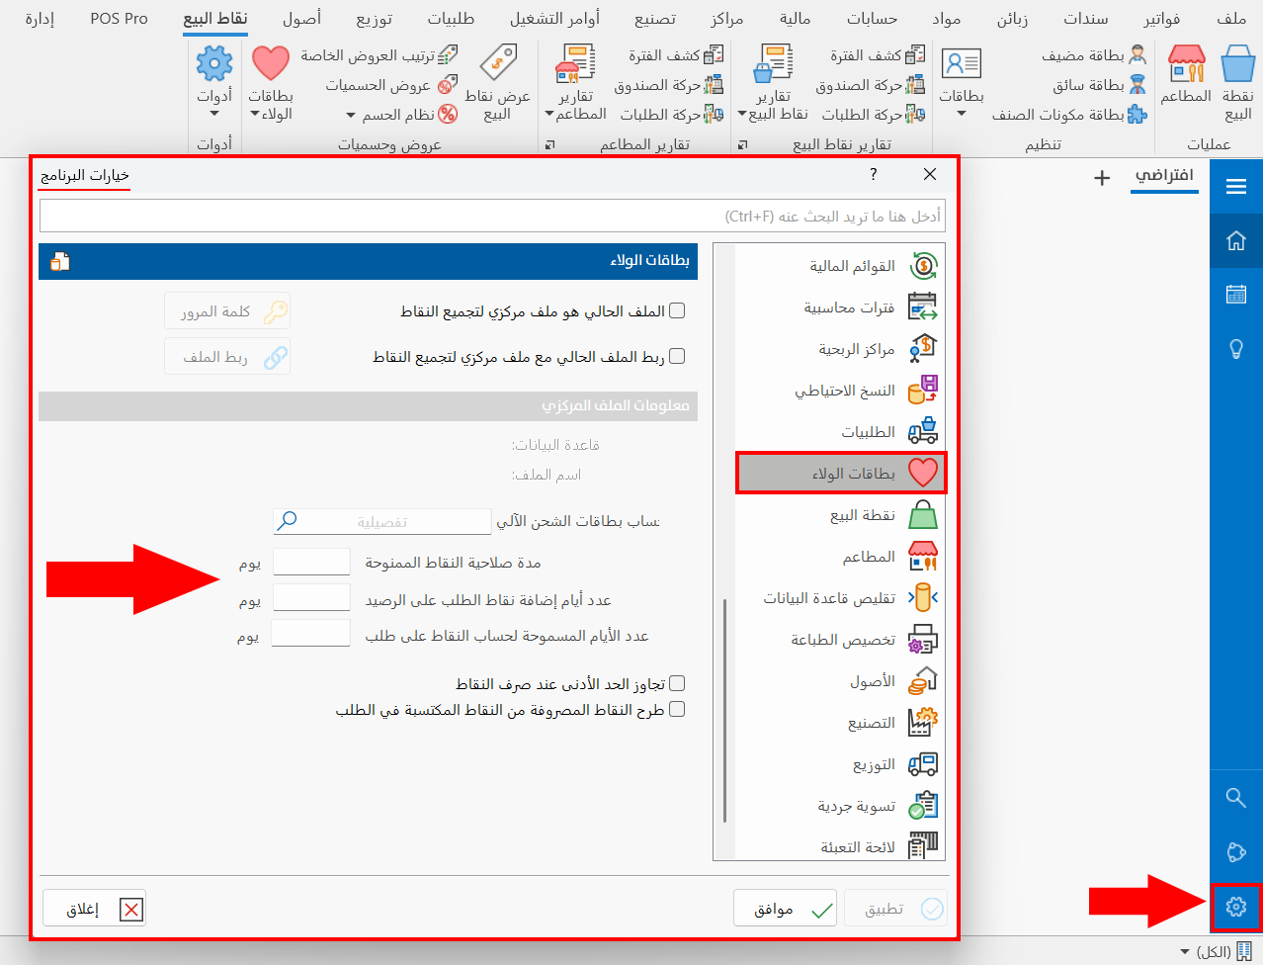Viewport: 1263px width, 965px height.
Task: Click the search magnifier near حساب بطاقات الشحن الآلي
Action: [286, 521]
